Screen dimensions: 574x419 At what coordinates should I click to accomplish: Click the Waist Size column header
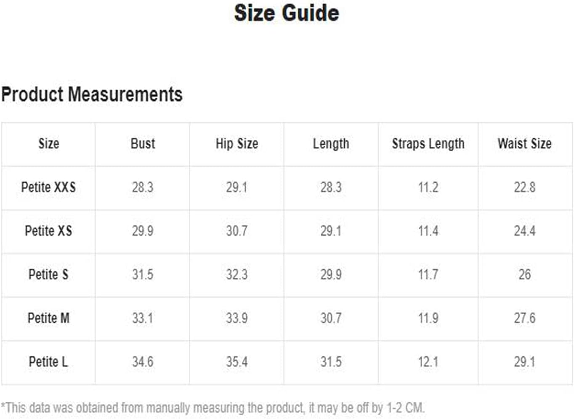(524, 144)
